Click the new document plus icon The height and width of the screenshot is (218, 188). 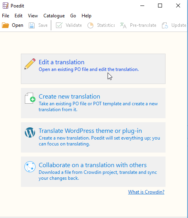click(x=30, y=98)
